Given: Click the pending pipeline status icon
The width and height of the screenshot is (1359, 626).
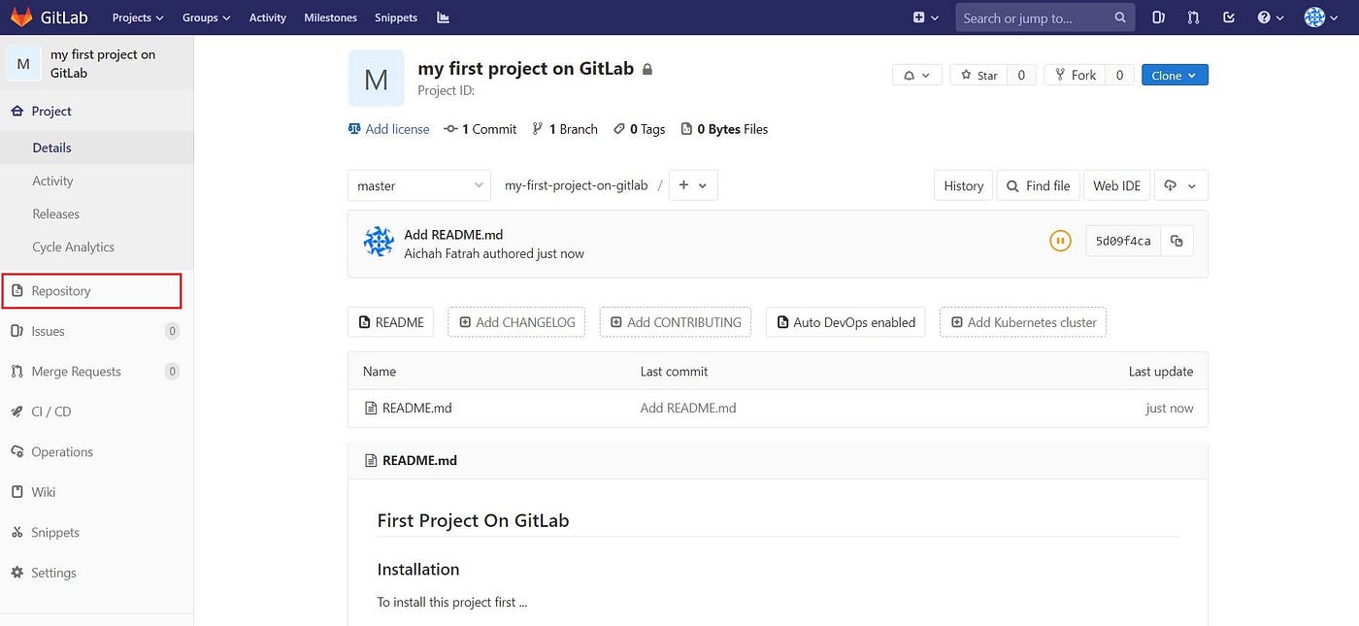Looking at the screenshot, I should tap(1060, 241).
